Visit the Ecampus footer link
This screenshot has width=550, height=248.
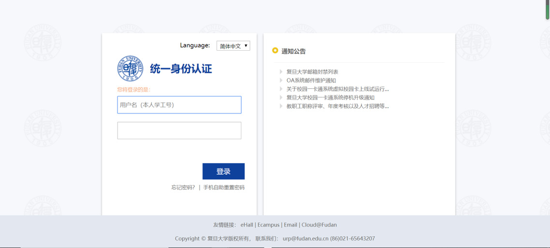coord(268,225)
